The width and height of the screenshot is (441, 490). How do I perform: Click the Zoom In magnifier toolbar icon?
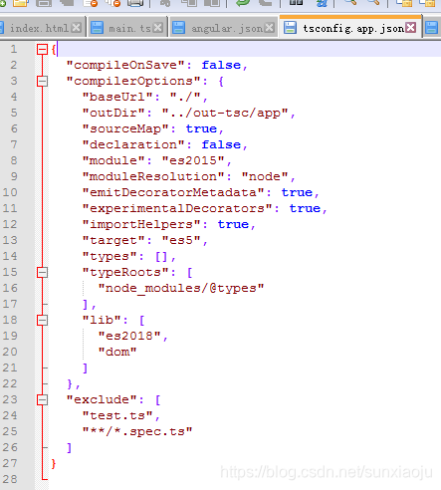pyautogui.click(x=350, y=3)
